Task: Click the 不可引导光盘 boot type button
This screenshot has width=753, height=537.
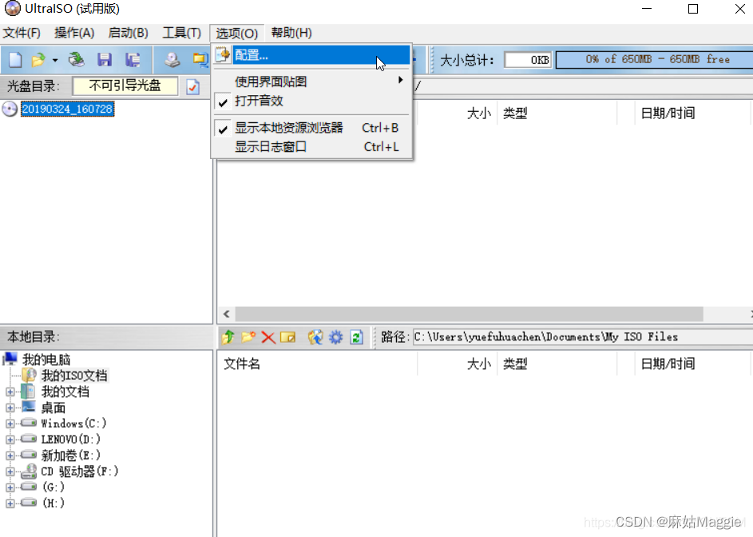Action: click(x=125, y=86)
